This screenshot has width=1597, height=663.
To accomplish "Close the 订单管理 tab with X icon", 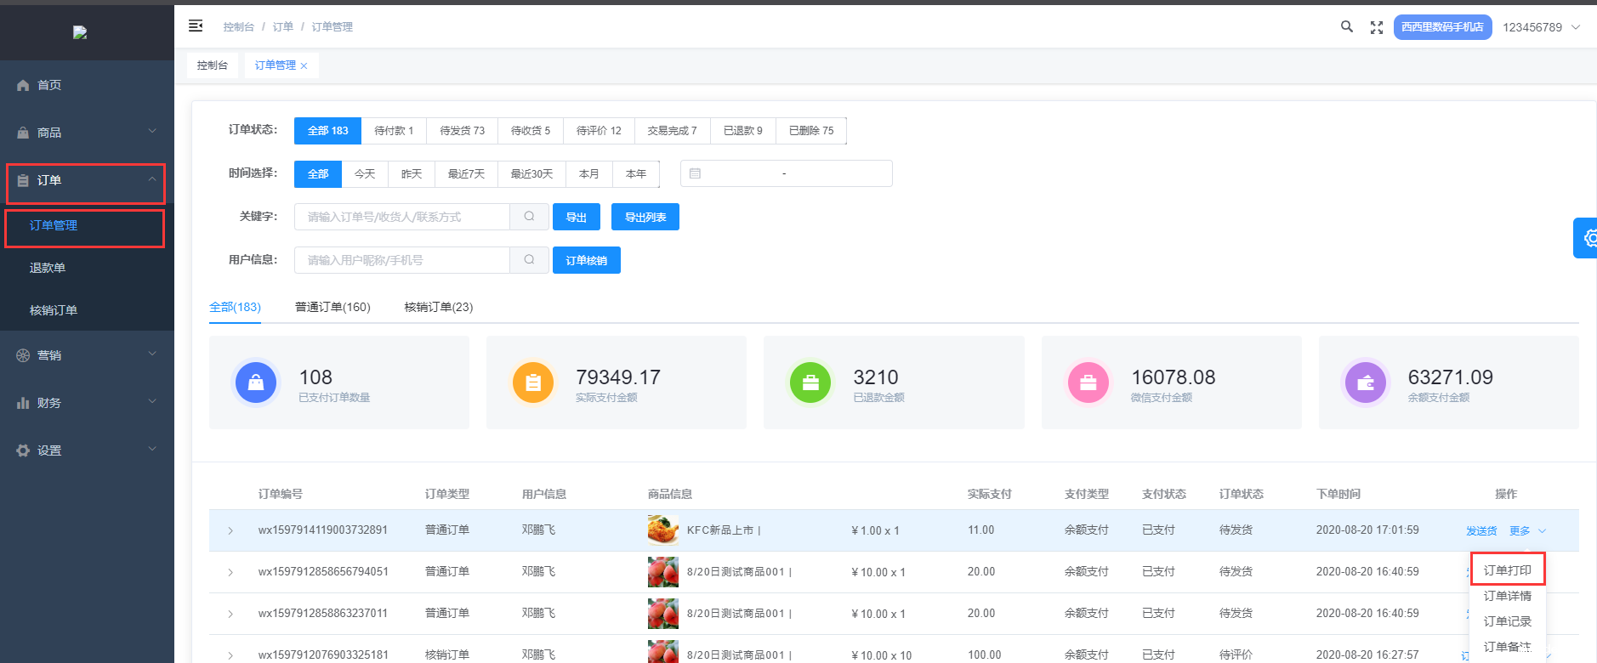I will point(304,66).
